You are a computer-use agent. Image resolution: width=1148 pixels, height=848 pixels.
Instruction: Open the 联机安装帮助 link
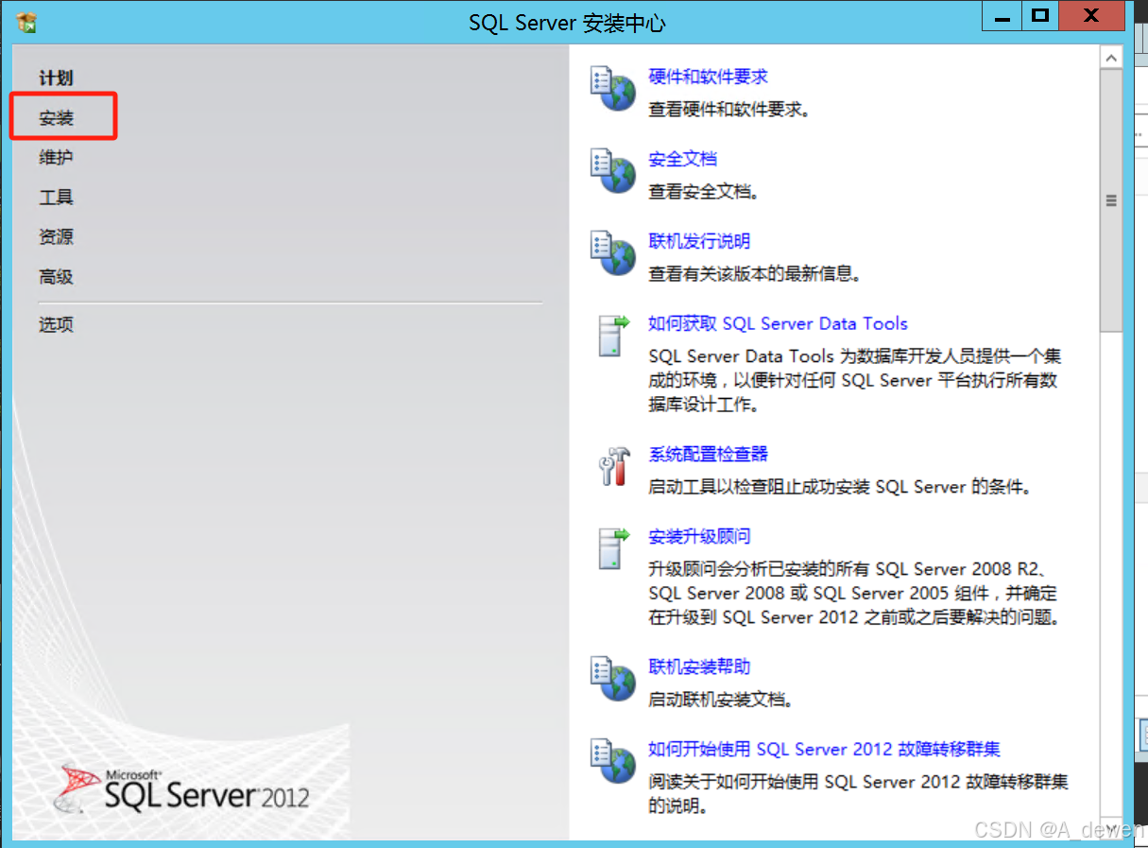pyautogui.click(x=699, y=666)
